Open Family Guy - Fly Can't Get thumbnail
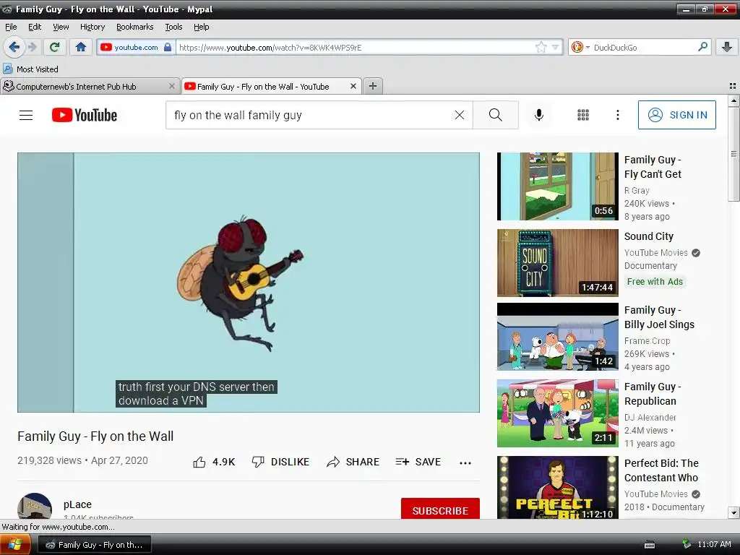This screenshot has height=555, width=740. point(558,186)
